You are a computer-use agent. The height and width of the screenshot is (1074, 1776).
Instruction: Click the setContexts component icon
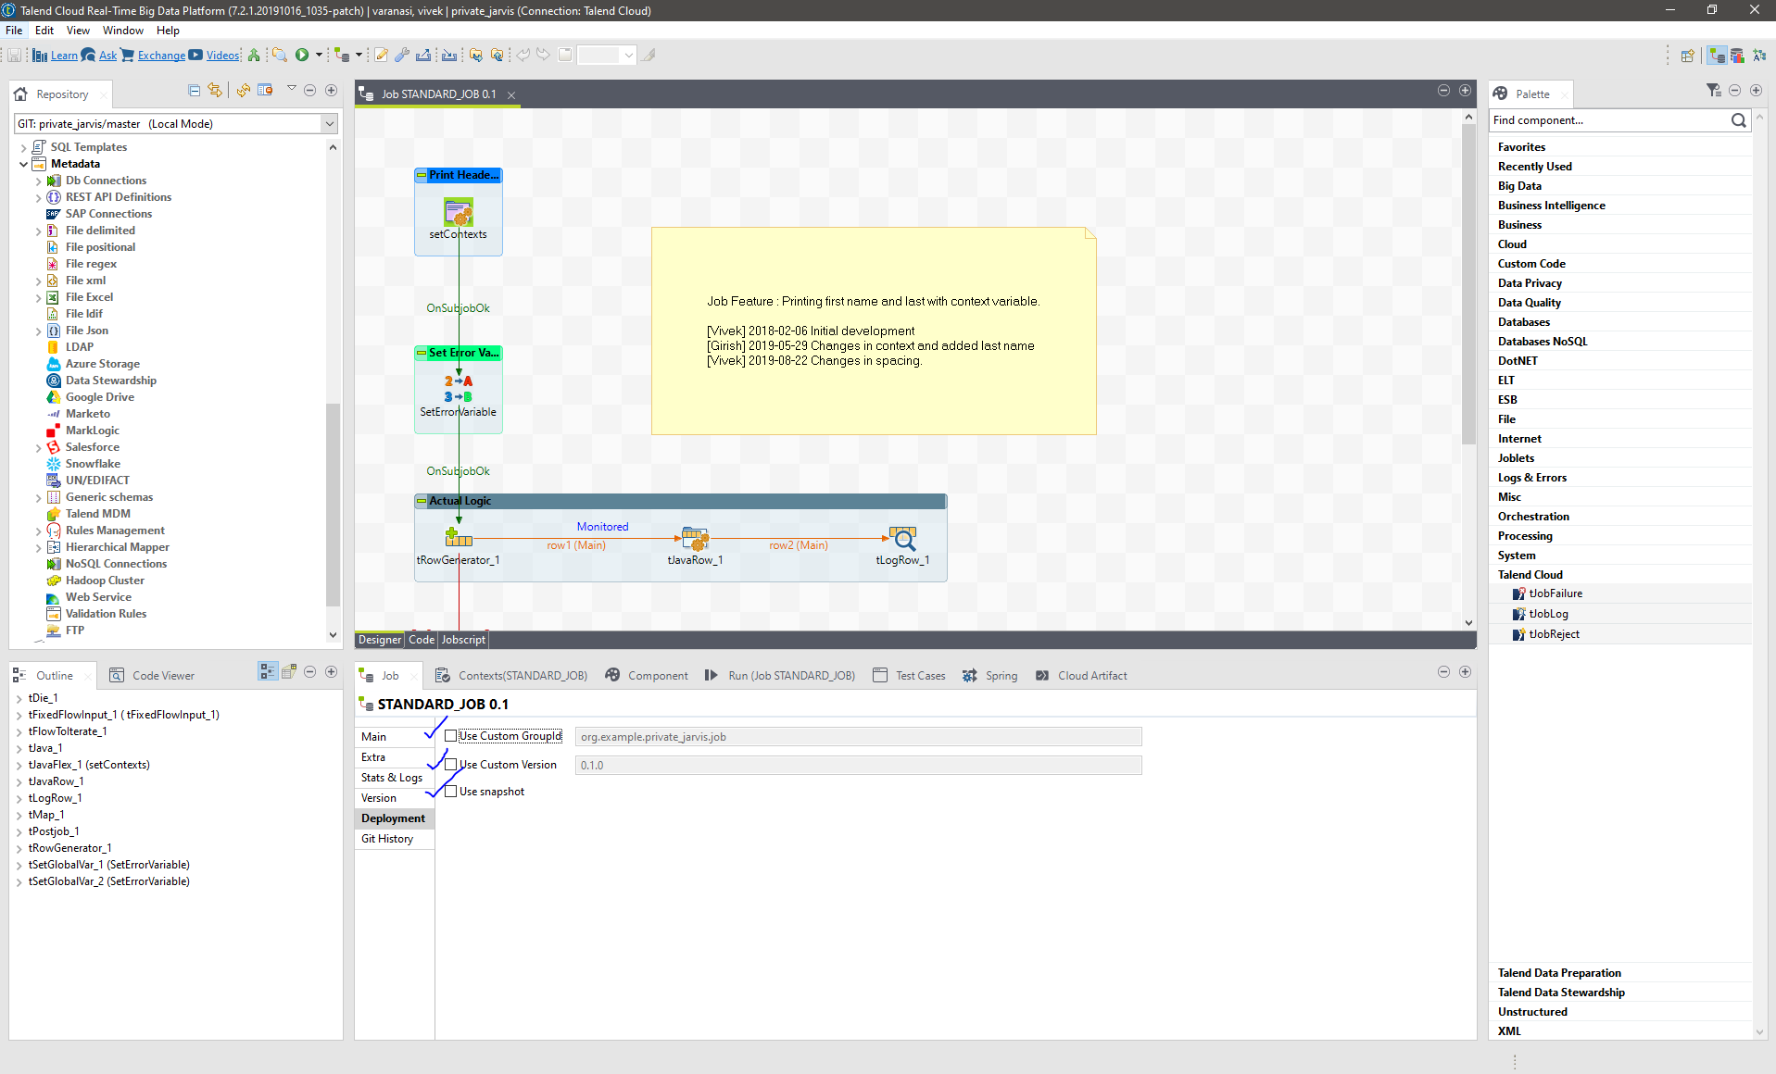(458, 213)
